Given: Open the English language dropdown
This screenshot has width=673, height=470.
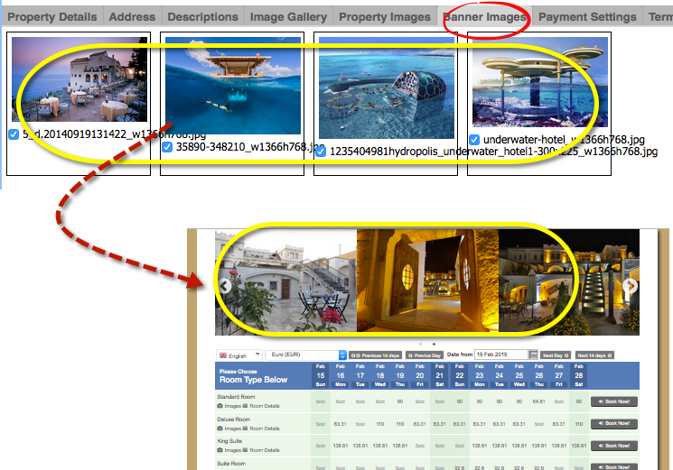Looking at the screenshot, I should 238,355.
